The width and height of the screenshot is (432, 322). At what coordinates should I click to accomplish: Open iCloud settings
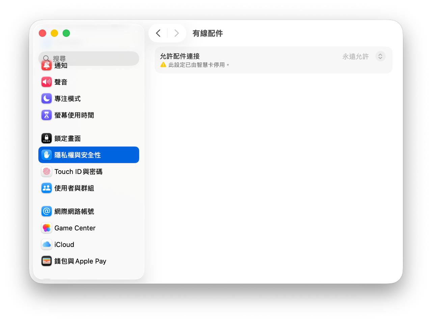click(89, 244)
